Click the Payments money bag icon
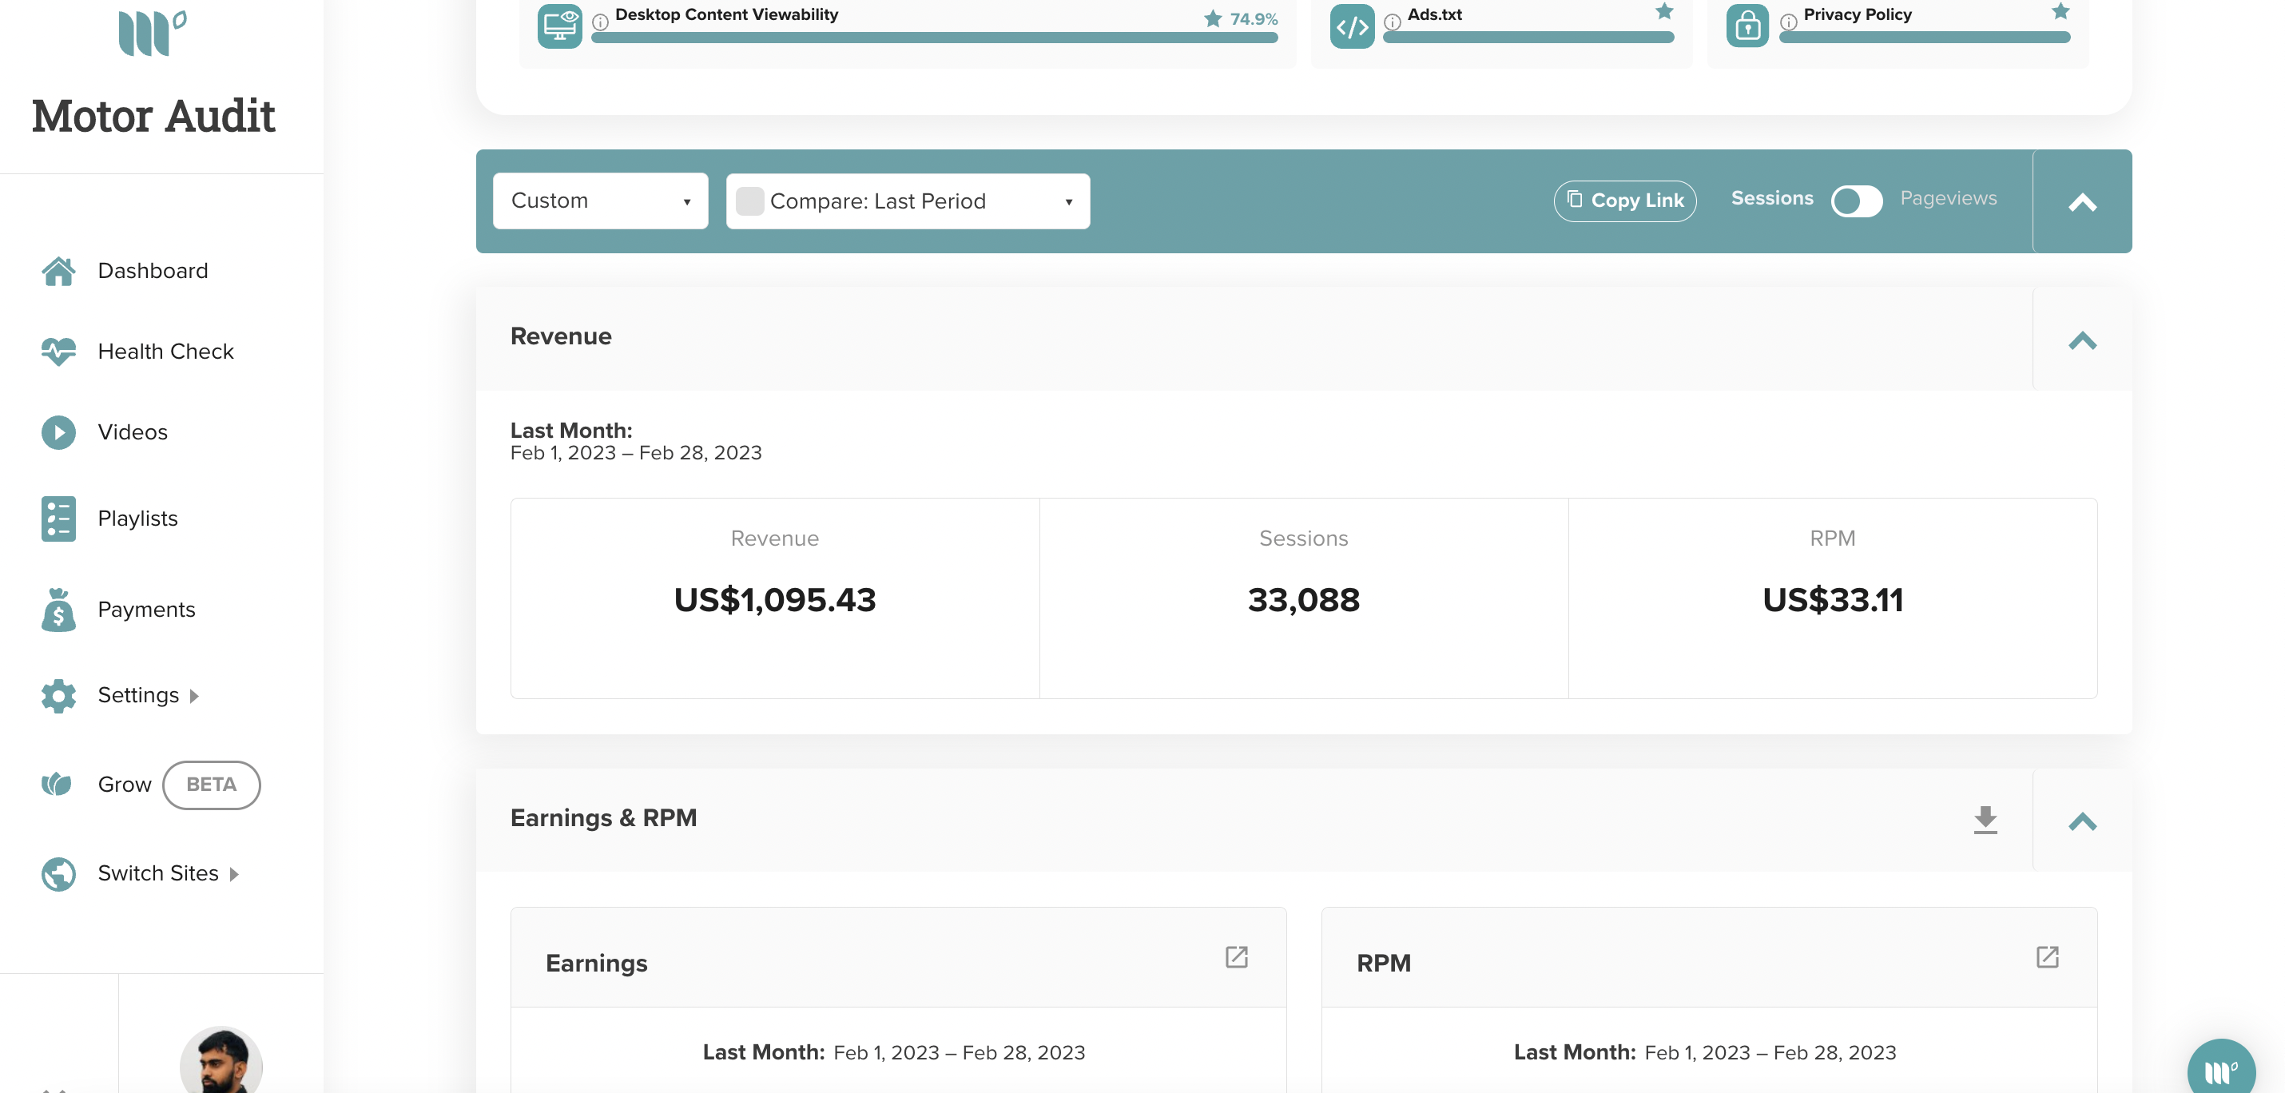 pos(58,610)
